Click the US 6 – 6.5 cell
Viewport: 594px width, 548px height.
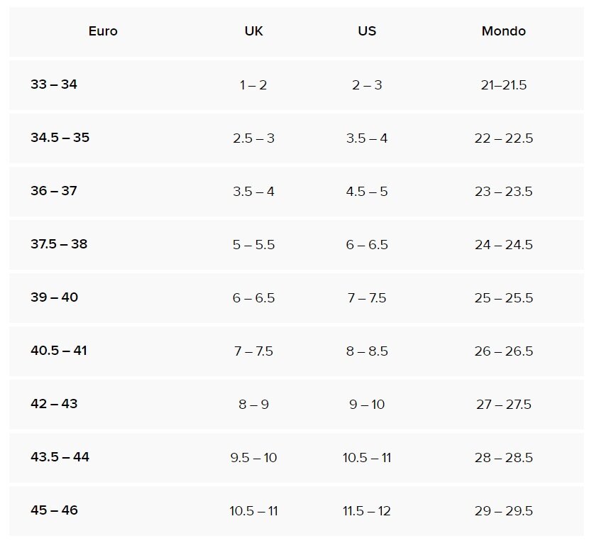coord(367,245)
